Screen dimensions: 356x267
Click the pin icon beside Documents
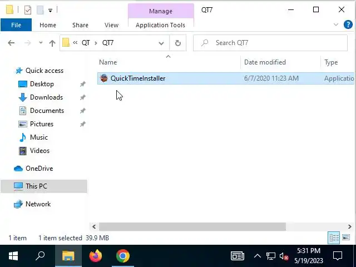tap(83, 111)
